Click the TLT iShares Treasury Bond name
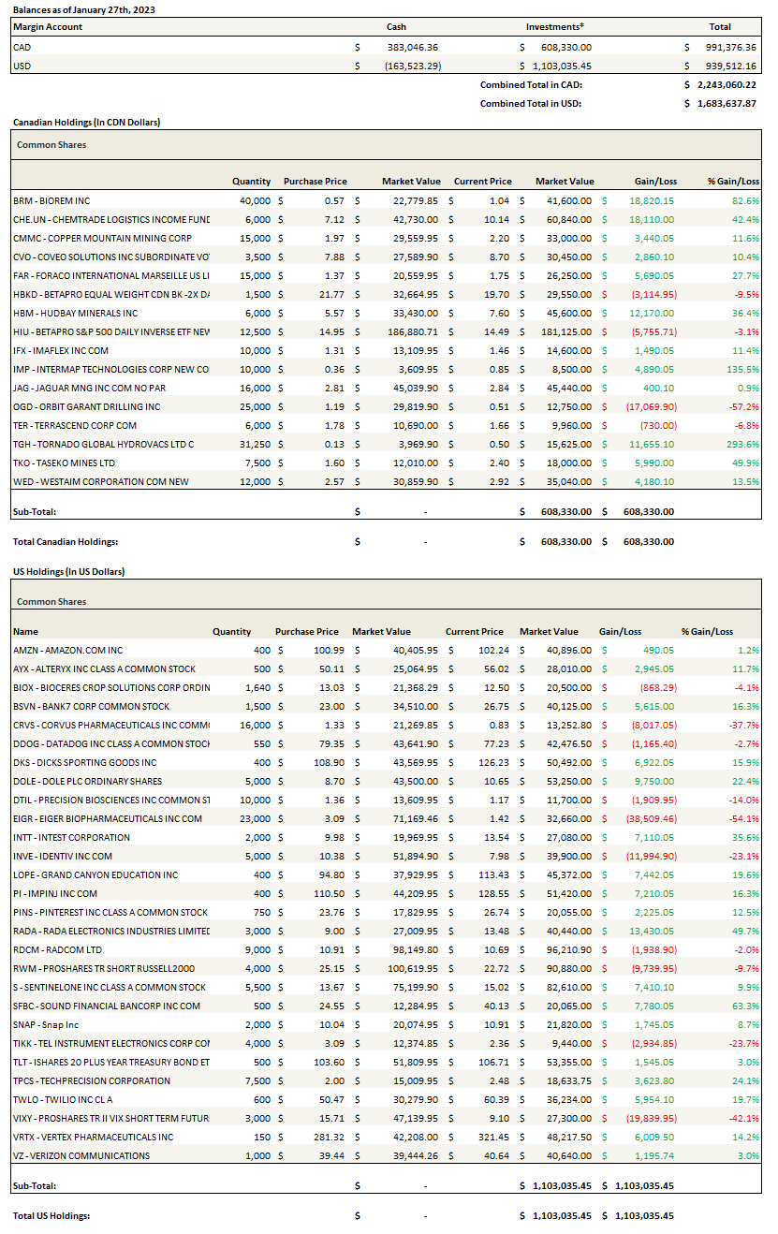The height and width of the screenshot is (1234, 778). [111, 1062]
